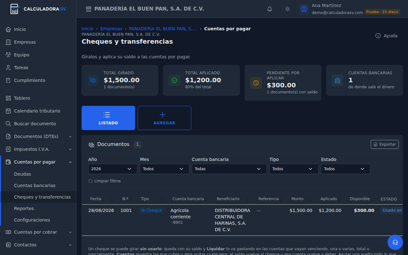Screen dimensions: 408x255
Task: Expand the Contactos sidebar section
Action: pos(38,245)
